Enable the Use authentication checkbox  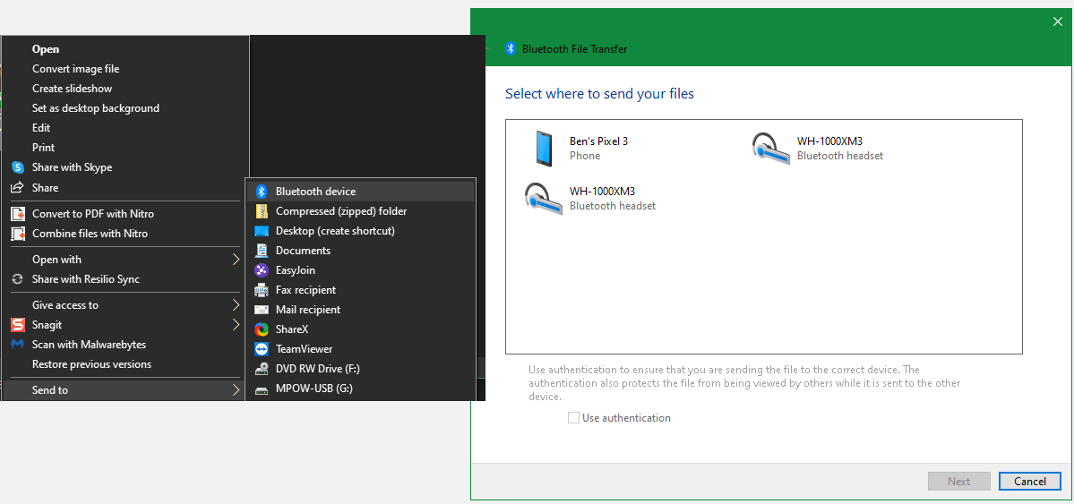tap(574, 418)
